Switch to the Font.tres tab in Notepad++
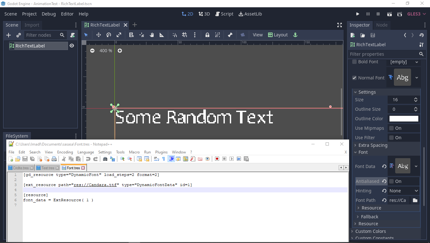This screenshot has height=243, width=430. [73, 168]
